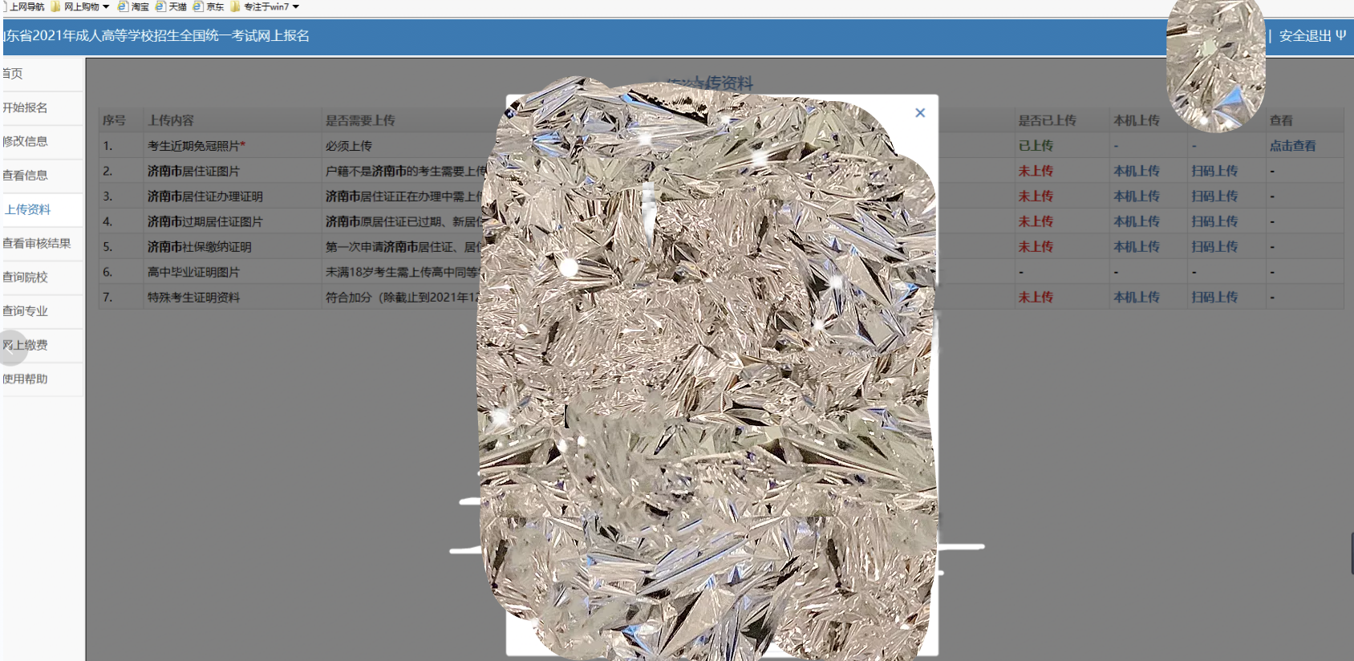Click 本机上传 for 济南市过期居住证图片 row

pyautogui.click(x=1137, y=221)
